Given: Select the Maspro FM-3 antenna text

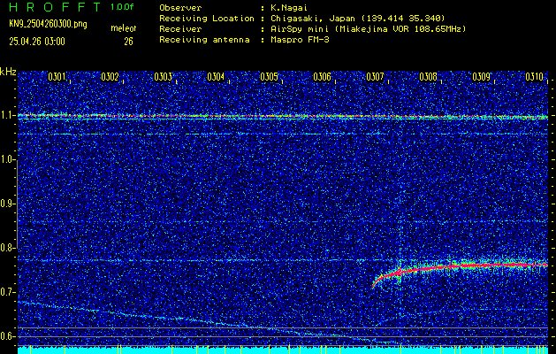Looking at the screenshot, I should click(x=300, y=40).
